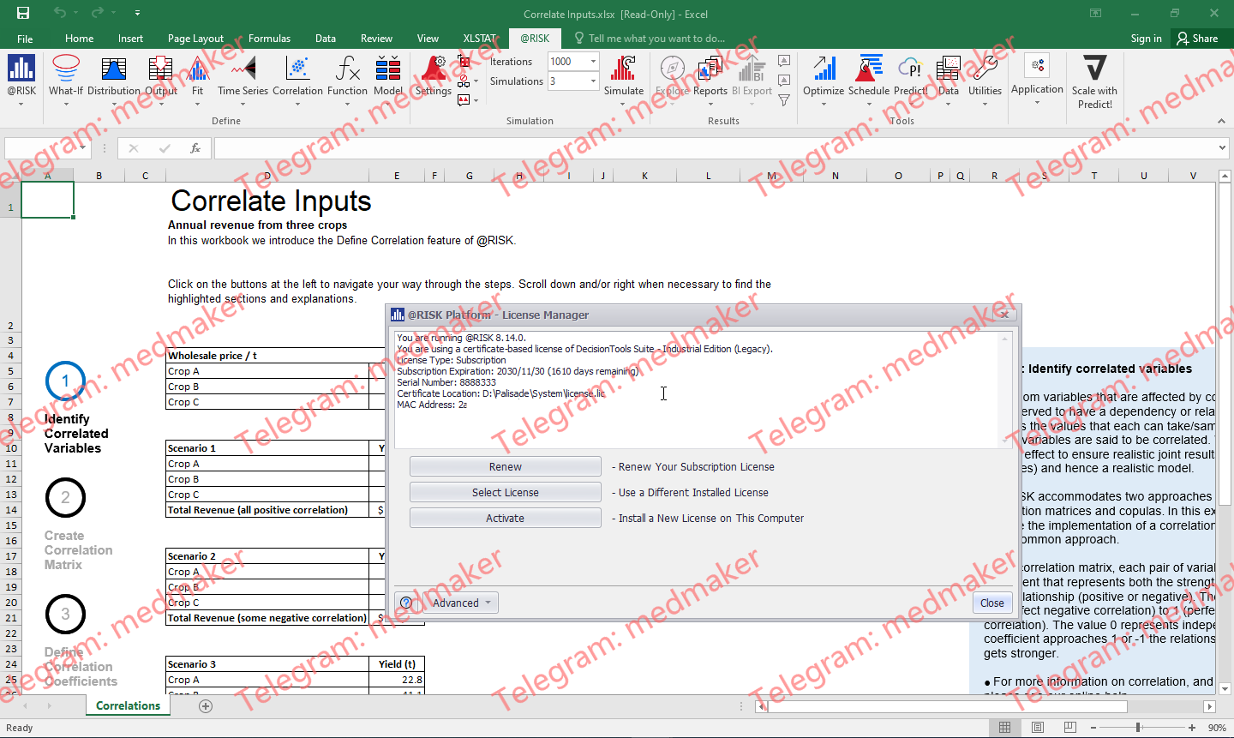Click the Renew button

pos(506,467)
